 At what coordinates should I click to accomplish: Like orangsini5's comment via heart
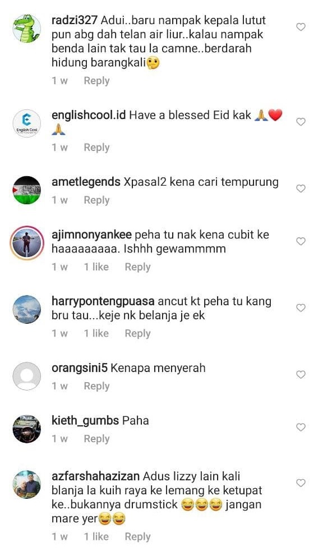point(301,375)
